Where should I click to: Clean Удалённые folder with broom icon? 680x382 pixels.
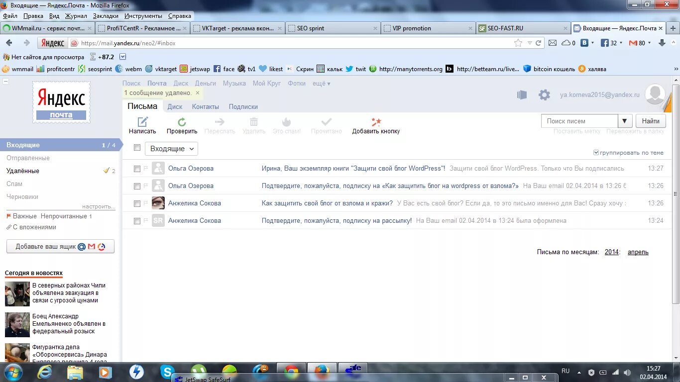[106, 171]
